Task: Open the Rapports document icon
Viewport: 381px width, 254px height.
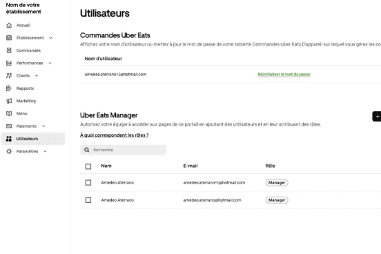Action: coord(9,88)
